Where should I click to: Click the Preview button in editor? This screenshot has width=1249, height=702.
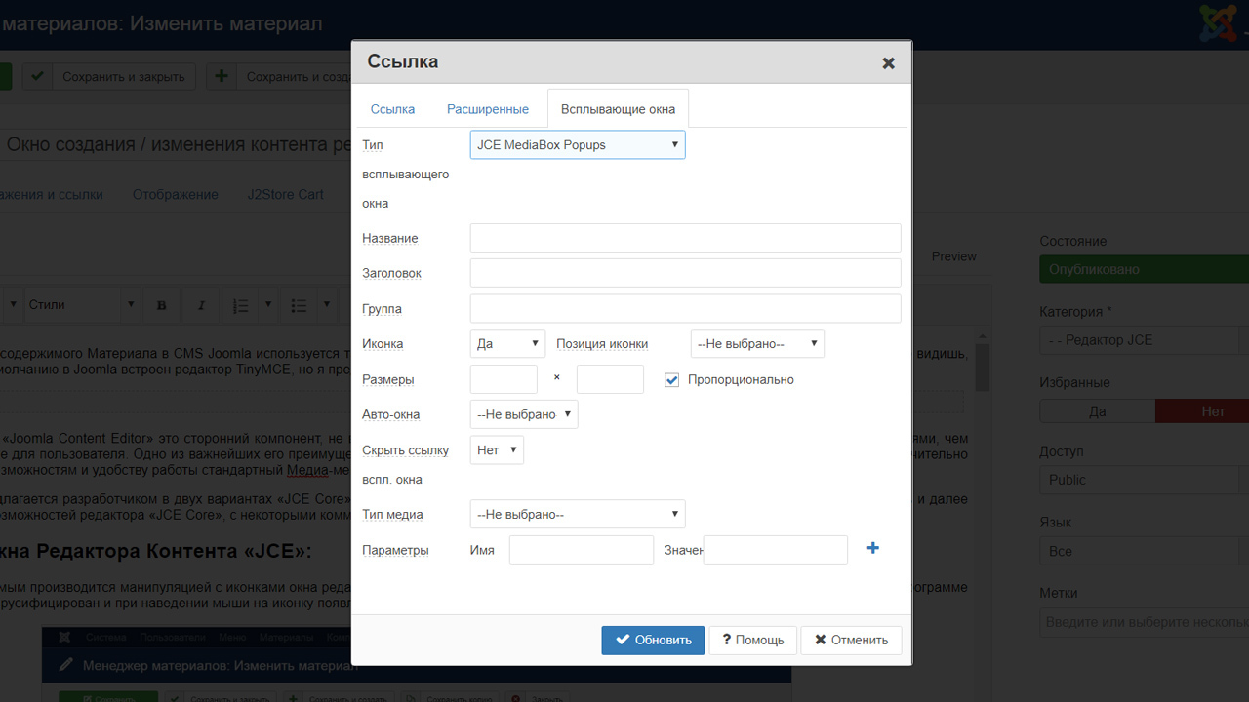(953, 256)
